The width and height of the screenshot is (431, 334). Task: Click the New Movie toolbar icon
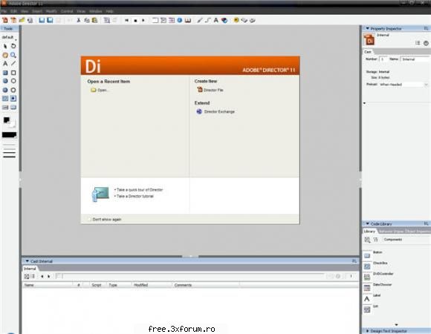click(5, 20)
